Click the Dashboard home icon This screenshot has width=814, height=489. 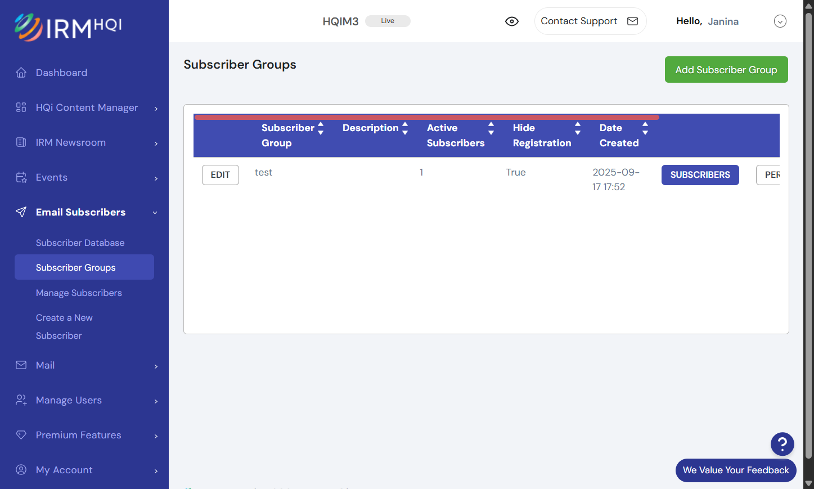click(x=21, y=73)
